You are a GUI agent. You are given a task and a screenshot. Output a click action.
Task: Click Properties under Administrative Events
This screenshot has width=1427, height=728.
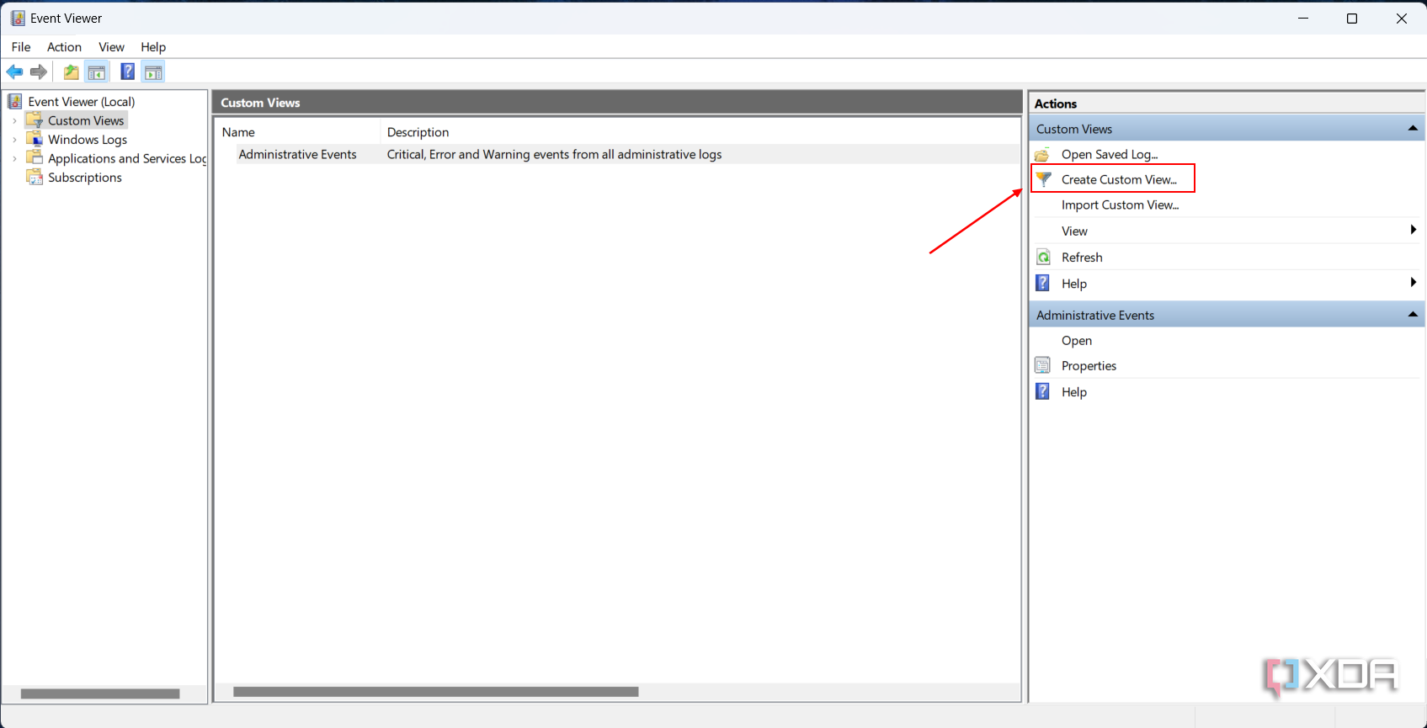[x=1089, y=365]
